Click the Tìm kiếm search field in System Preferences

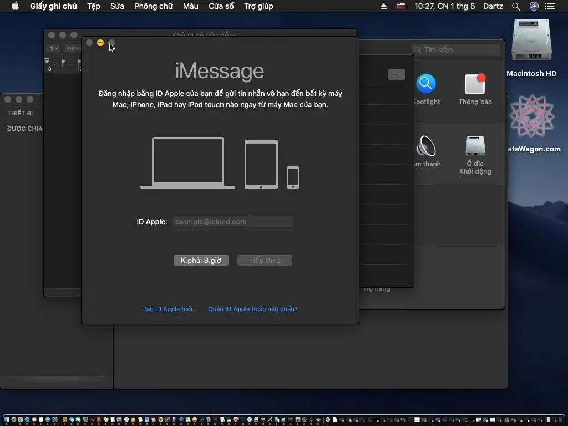coord(456,49)
